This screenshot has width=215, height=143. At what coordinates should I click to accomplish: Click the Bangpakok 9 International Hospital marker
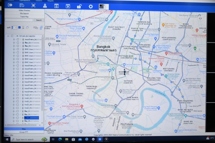82,106
